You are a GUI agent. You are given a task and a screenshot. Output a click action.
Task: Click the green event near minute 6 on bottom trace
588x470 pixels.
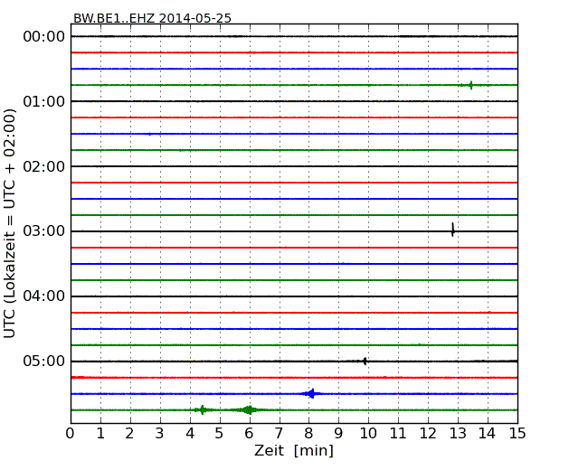(248, 409)
